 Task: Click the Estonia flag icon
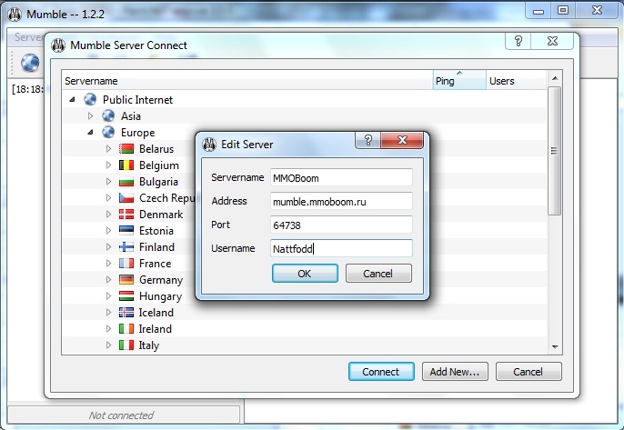(126, 231)
